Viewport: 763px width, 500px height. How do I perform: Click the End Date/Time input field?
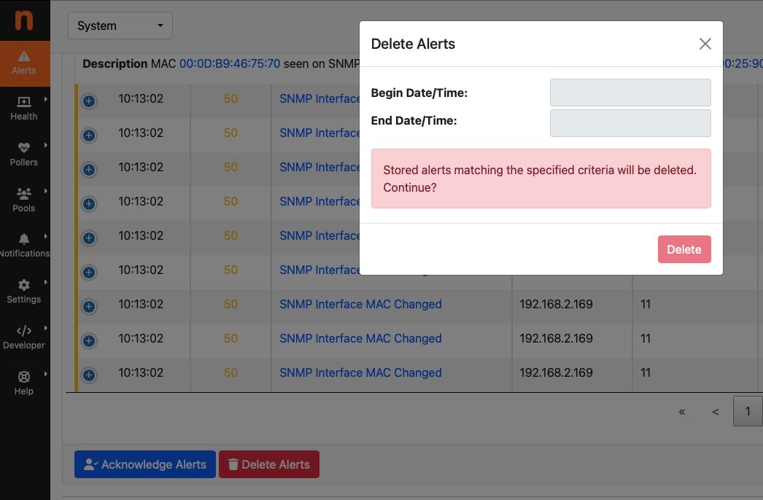click(x=630, y=122)
